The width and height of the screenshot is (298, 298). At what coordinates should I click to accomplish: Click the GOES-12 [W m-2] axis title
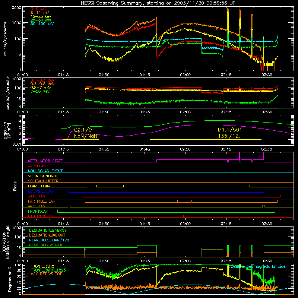[x=7, y=130]
